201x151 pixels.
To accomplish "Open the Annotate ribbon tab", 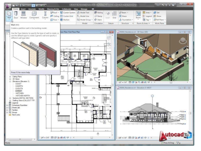I will tap(32, 9).
